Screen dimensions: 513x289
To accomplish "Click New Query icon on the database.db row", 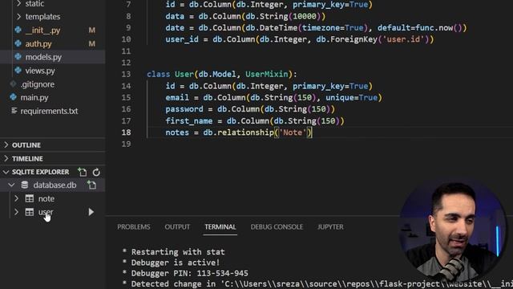I will tap(92, 185).
